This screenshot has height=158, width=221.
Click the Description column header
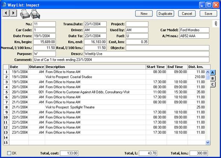tap(96, 67)
